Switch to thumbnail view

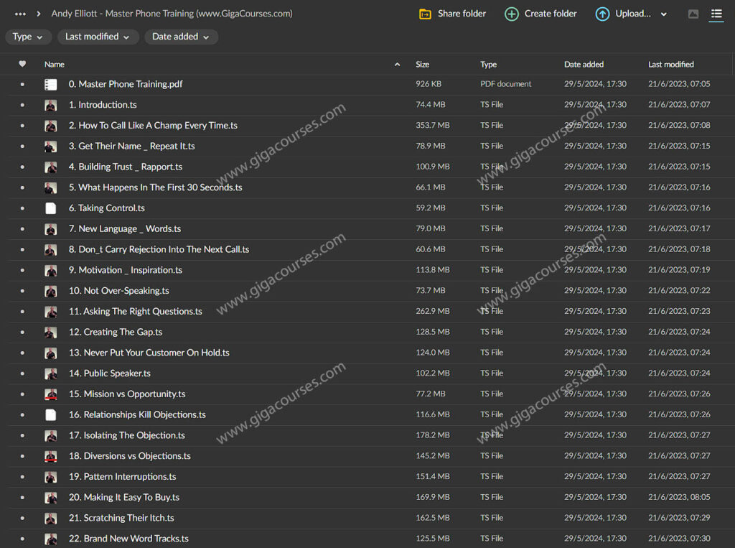(x=693, y=14)
